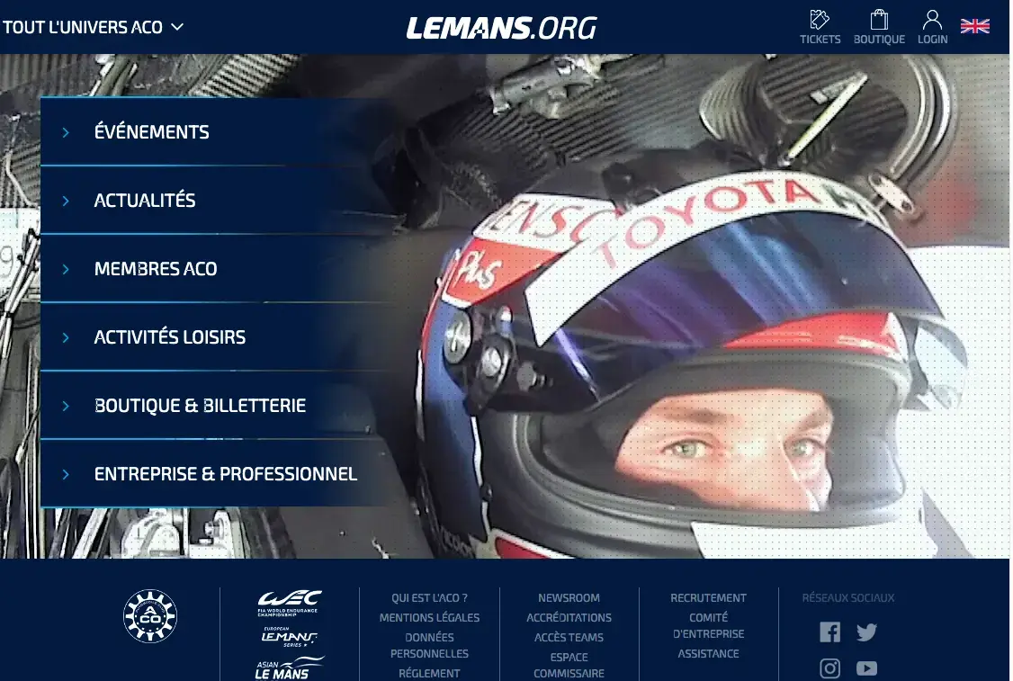Expand the Événements menu chevron
1013x681 pixels.
click(66, 132)
